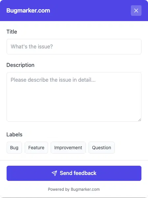Click the paper plane send icon

point(54,173)
